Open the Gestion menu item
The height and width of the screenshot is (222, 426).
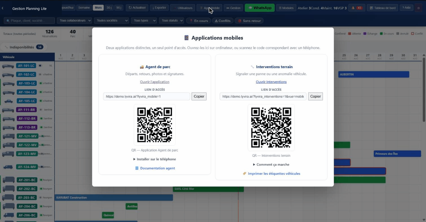click(x=233, y=8)
